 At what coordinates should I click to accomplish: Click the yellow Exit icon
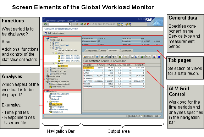[85, 24]
